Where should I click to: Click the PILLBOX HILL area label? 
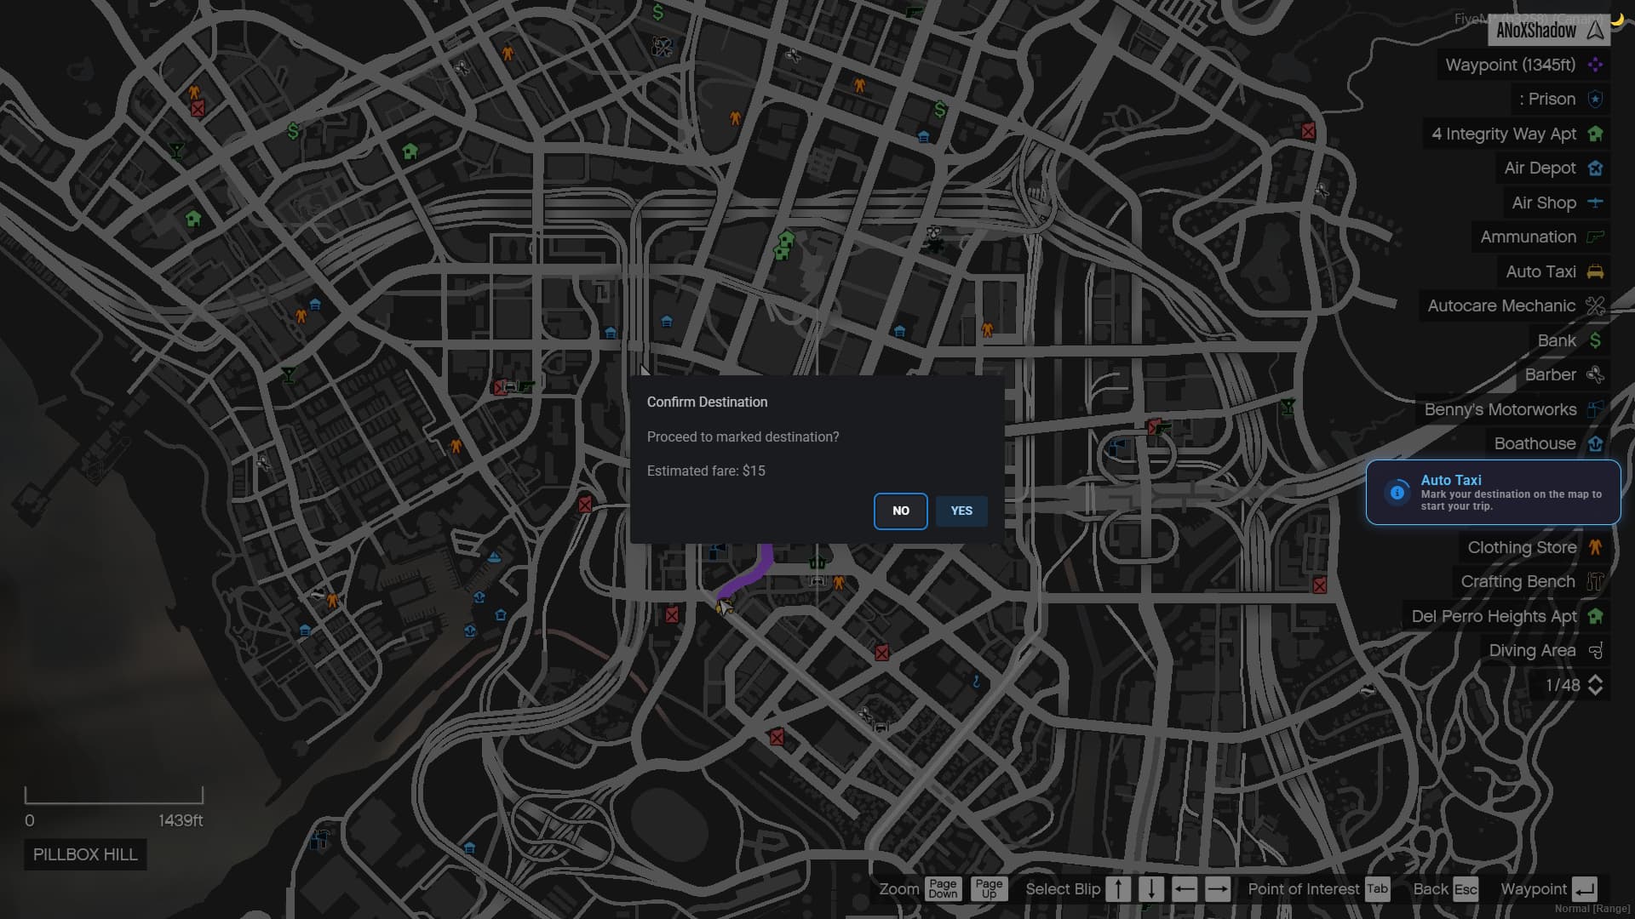[x=85, y=854]
